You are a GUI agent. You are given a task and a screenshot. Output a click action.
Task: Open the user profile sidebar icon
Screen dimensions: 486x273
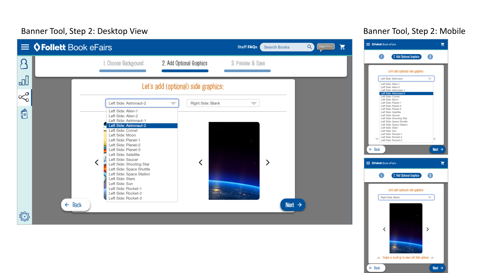click(24, 64)
